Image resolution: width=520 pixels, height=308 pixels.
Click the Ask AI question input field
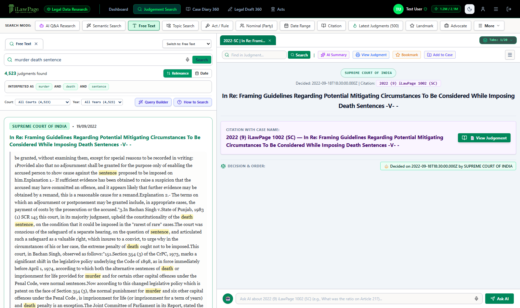(x=359, y=299)
